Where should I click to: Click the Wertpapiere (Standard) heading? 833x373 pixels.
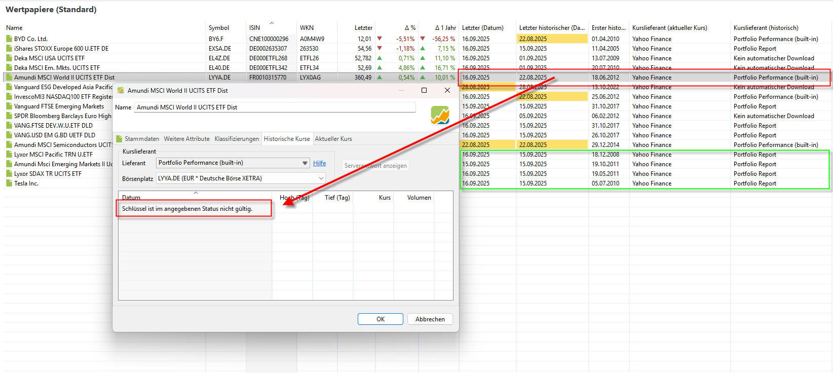(x=51, y=10)
